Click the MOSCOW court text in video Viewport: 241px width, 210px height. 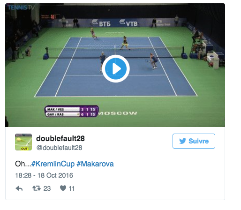pyautogui.click(x=118, y=113)
